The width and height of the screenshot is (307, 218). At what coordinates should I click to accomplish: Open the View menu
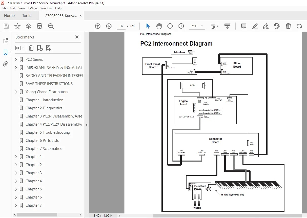pyautogui.click(x=22, y=8)
